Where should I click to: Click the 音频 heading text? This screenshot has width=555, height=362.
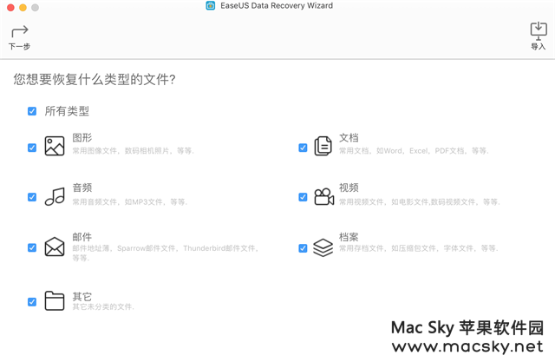click(82, 188)
